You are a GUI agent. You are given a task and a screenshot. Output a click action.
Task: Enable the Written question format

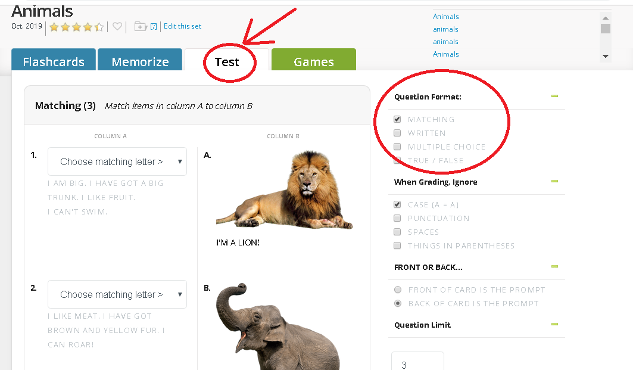tap(397, 133)
